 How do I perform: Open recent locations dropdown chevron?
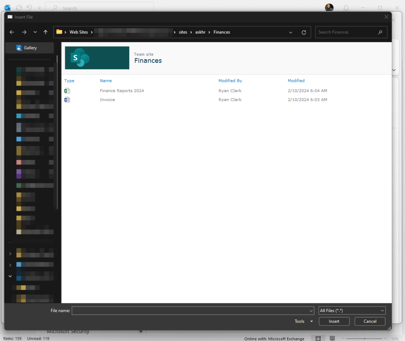click(35, 32)
